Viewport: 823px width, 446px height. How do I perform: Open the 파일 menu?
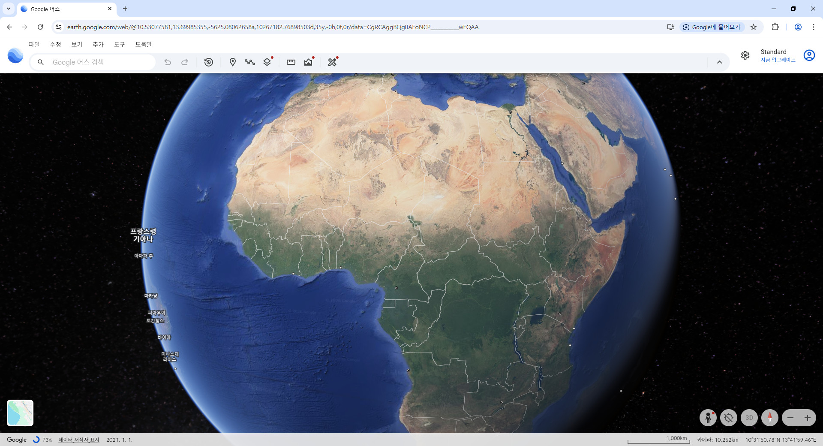click(x=34, y=45)
